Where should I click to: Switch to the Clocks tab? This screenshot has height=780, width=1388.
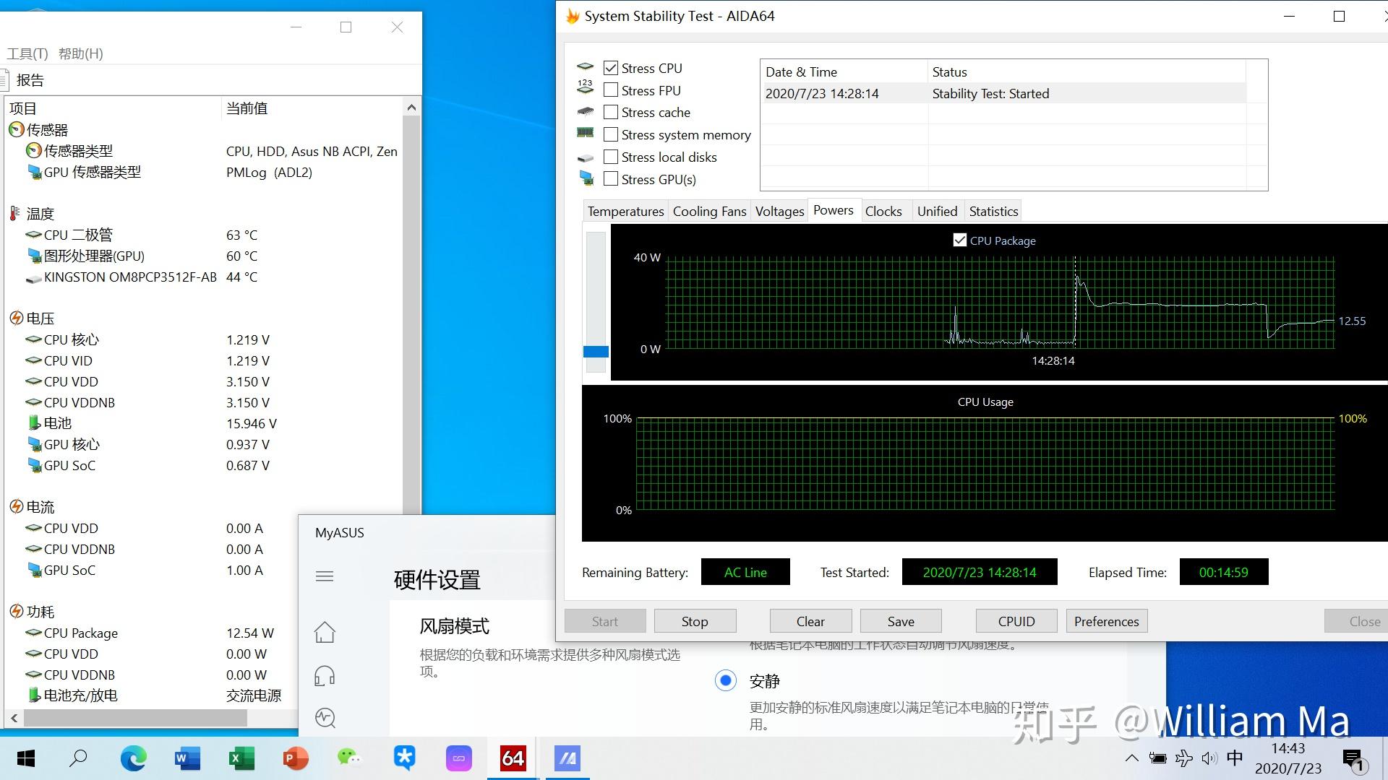click(883, 211)
